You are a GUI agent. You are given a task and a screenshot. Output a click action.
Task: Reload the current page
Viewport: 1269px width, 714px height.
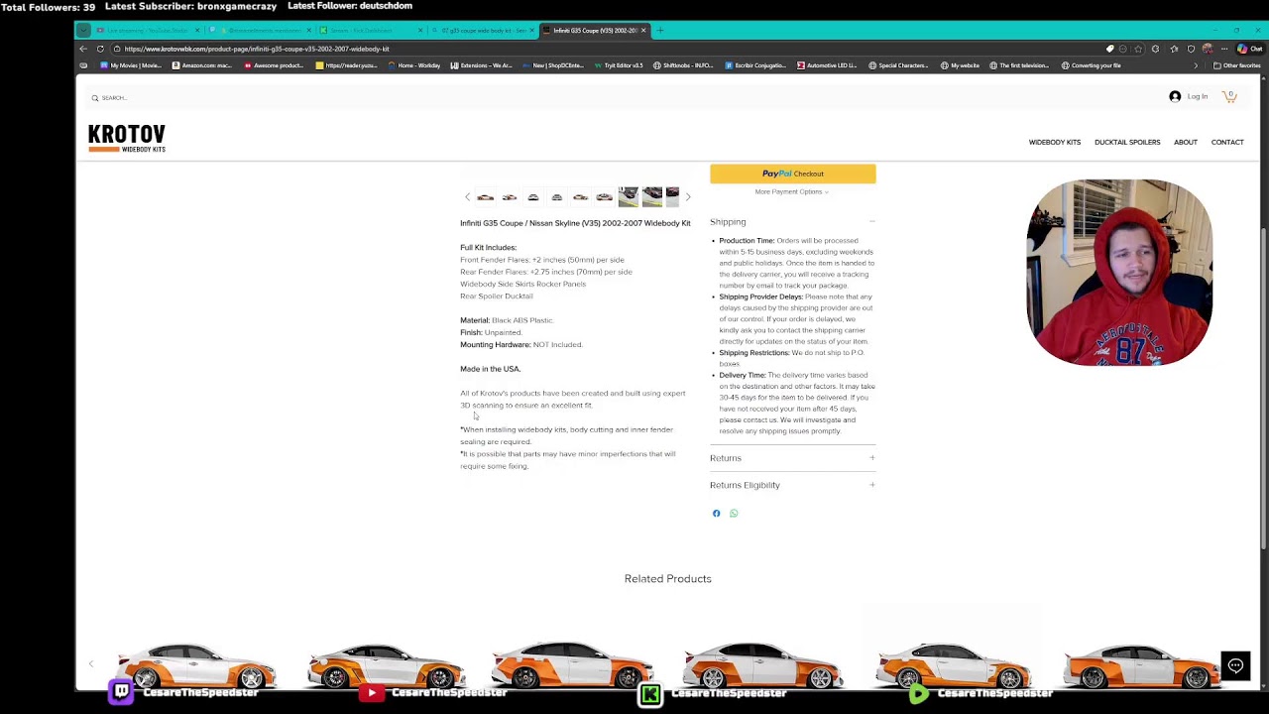click(x=100, y=49)
